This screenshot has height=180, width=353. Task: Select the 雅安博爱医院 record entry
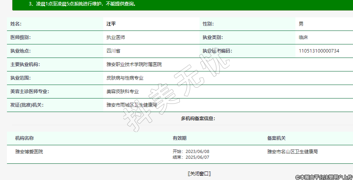click(x=29, y=152)
